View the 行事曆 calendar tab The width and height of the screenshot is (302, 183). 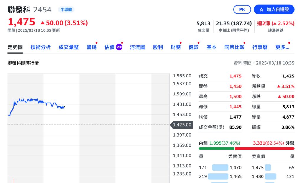pyautogui.click(x=260, y=47)
